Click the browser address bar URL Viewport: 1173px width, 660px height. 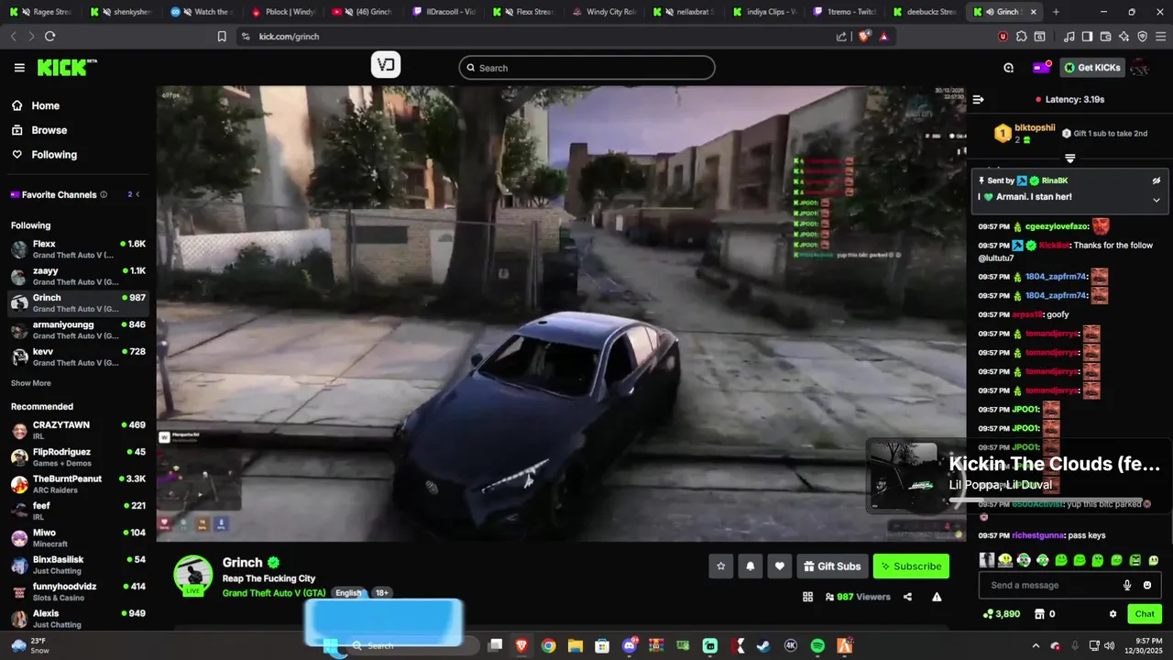289,37
